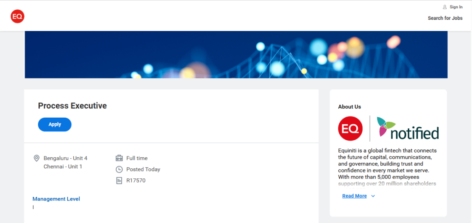The width and height of the screenshot is (472, 223).
Task: Click the Bengaluru - Unit 4 location text
Action: click(65, 158)
